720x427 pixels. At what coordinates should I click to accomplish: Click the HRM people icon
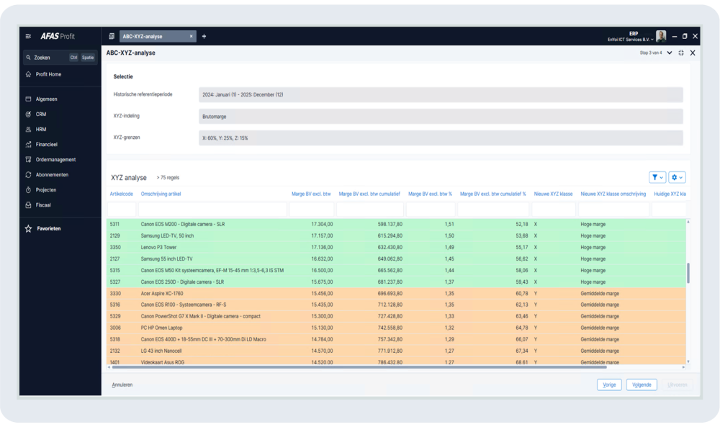coord(29,130)
